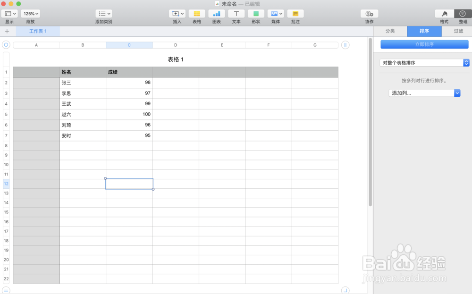
Task: Select the score cell 96
Action: click(129, 125)
